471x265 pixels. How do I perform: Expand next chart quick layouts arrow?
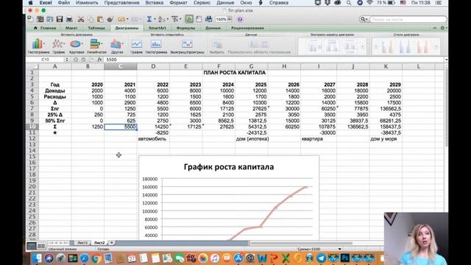pyautogui.click(x=363, y=46)
